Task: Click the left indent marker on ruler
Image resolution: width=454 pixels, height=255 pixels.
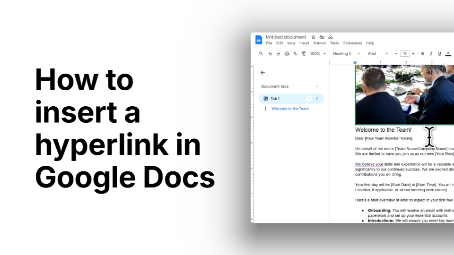Action: click(x=355, y=63)
